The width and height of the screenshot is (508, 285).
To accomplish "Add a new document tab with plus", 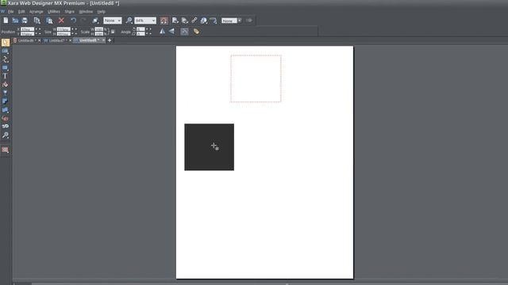I will tap(110, 40).
